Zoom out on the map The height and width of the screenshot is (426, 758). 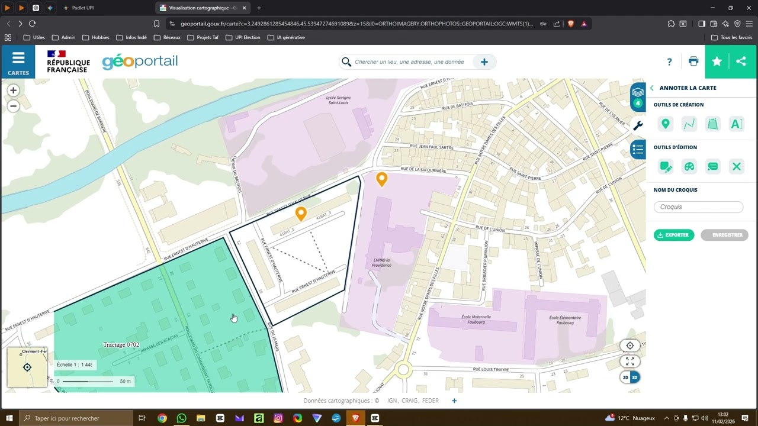point(13,106)
